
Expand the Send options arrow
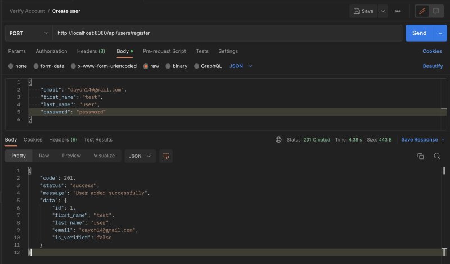pyautogui.click(x=440, y=33)
